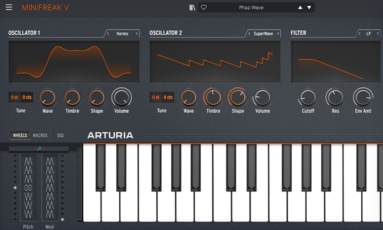The image size is (383, 230).
Task: Open the LP filter type selector
Action: 368,34
